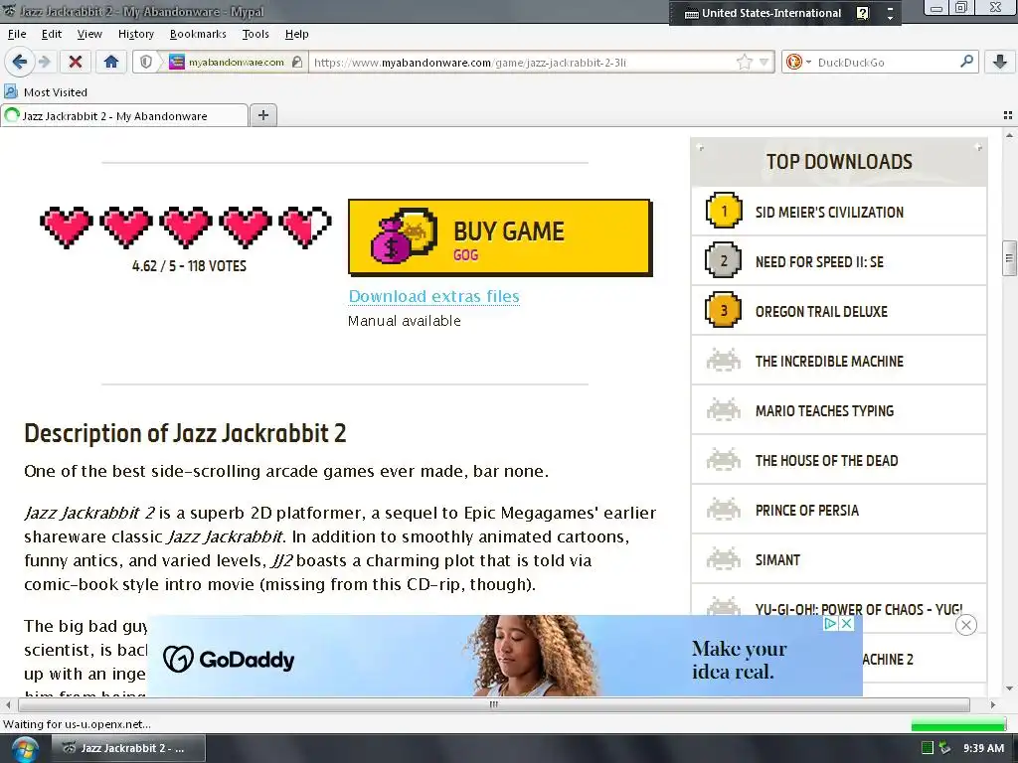Select United States-International keyboard indicator
Image resolution: width=1018 pixels, height=763 pixels.
(763, 13)
